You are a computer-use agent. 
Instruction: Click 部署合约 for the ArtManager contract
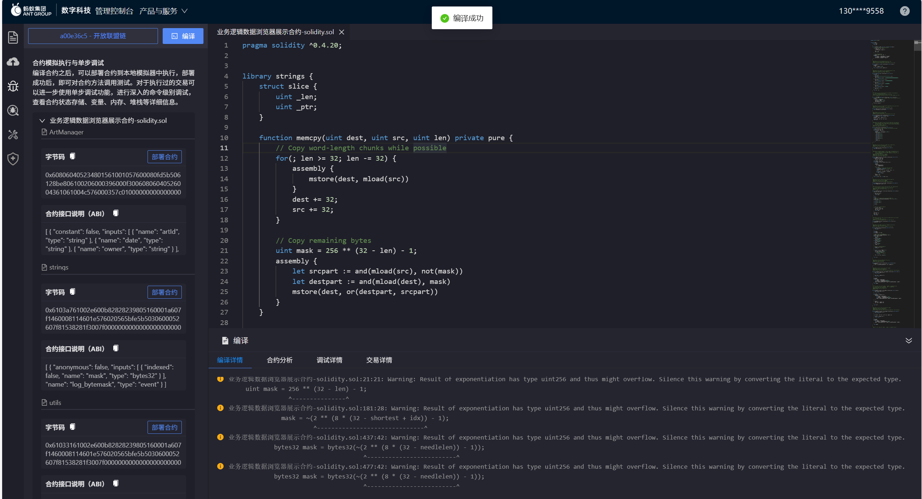164,157
